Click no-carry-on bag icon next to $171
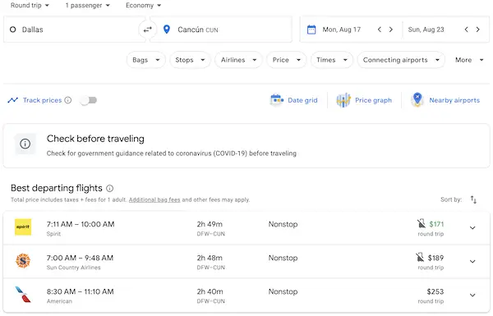The height and width of the screenshot is (316, 493). [422, 223]
